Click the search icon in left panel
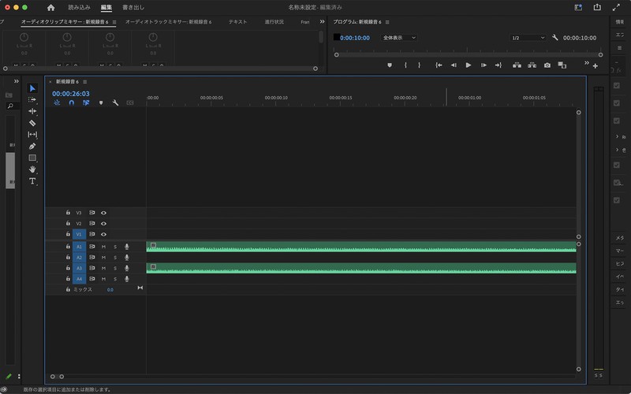The width and height of the screenshot is (631, 394). point(10,106)
